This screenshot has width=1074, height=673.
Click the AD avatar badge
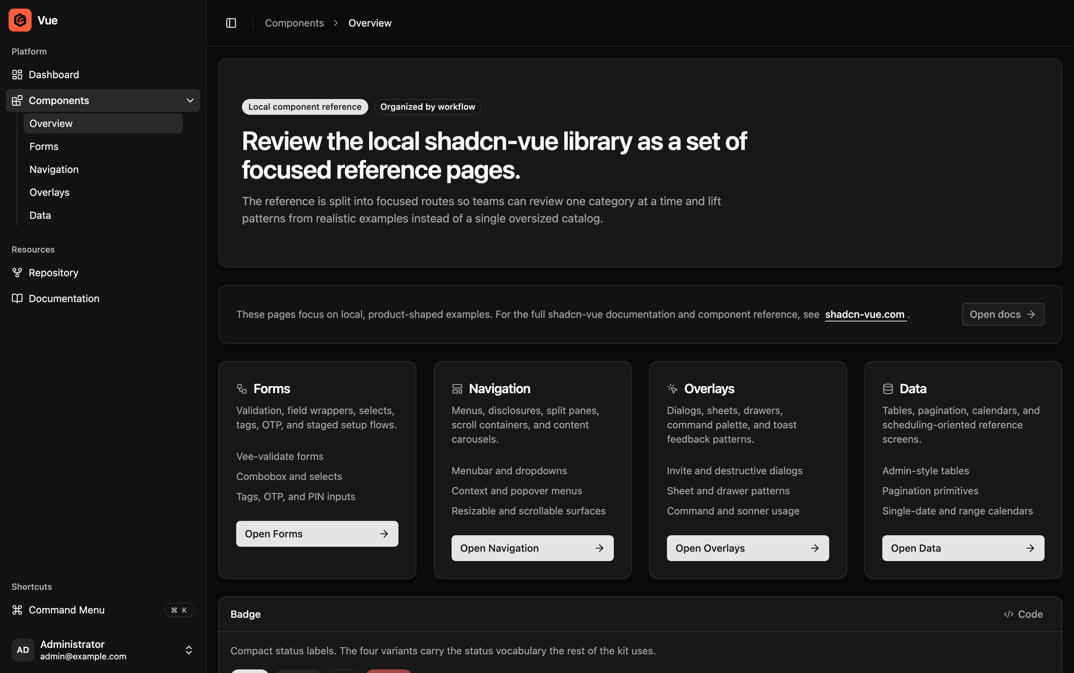(23, 650)
